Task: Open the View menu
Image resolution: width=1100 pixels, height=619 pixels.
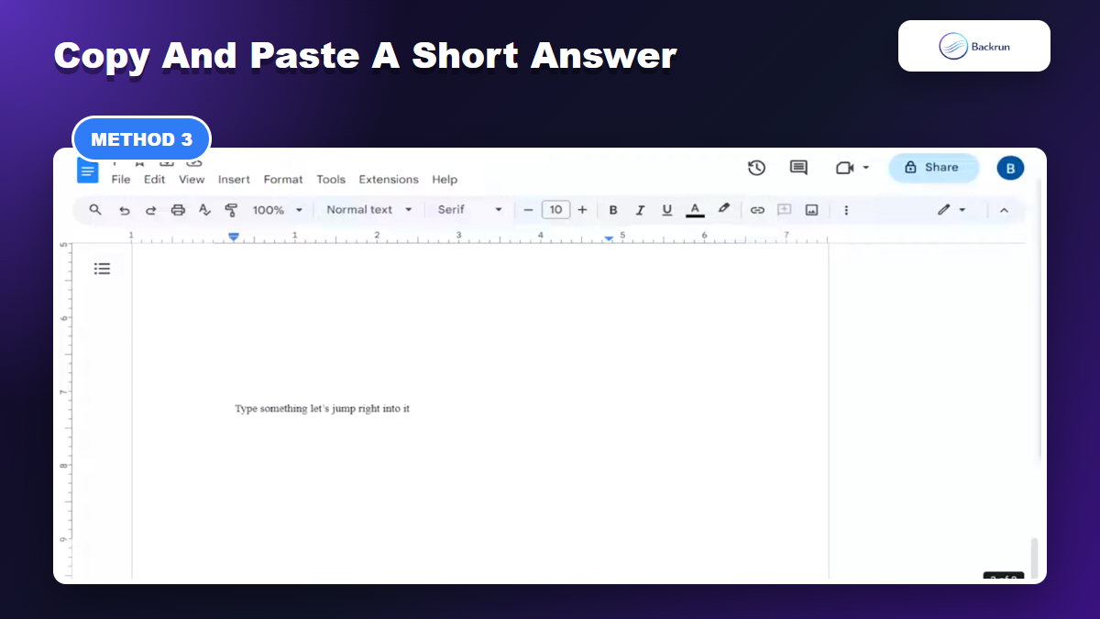Action: pos(192,180)
